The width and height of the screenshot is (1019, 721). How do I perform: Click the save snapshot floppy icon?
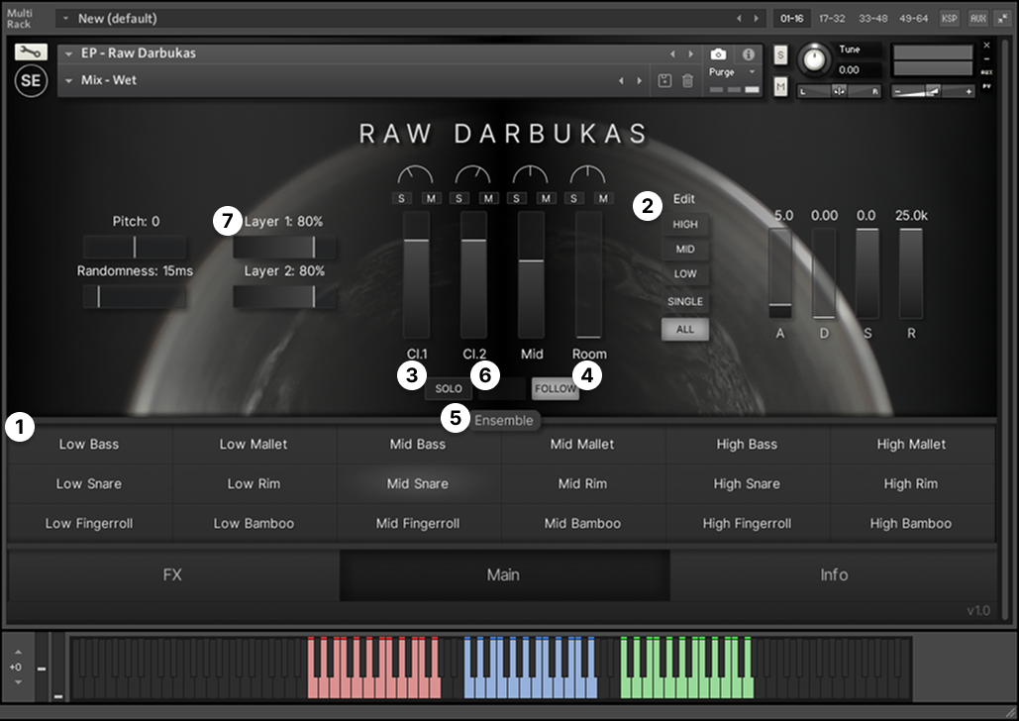666,81
